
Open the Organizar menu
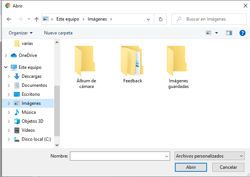21,33
